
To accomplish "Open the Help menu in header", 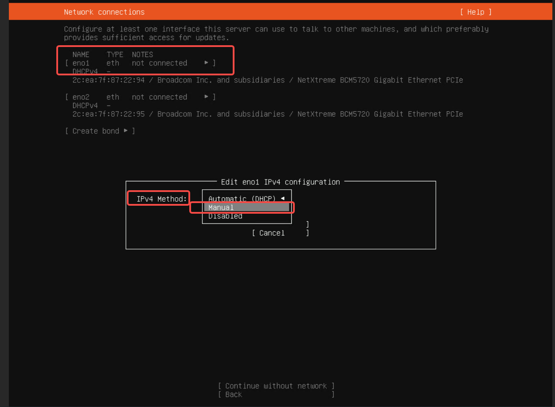I will coord(476,12).
